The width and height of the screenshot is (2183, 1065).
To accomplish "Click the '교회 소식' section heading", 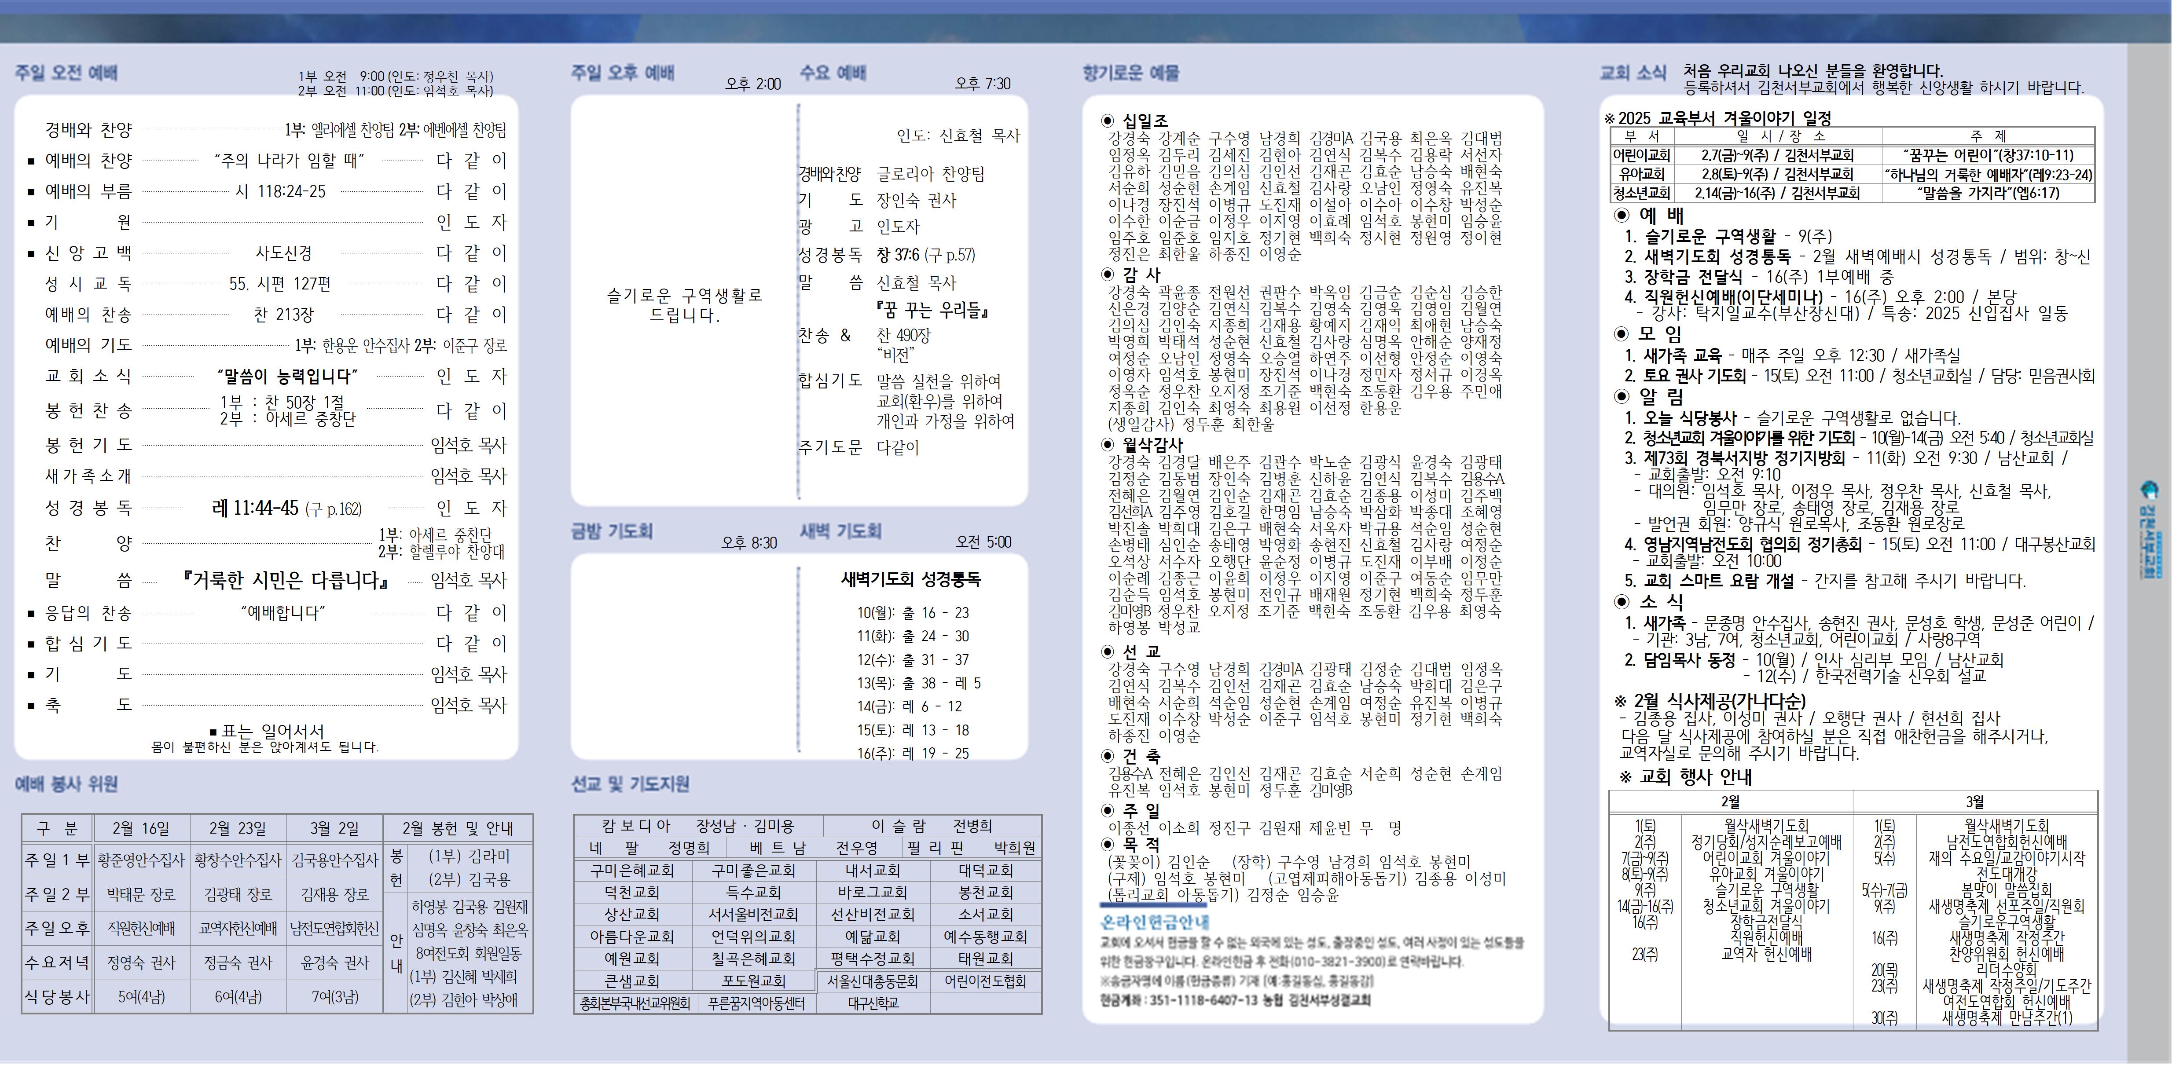I will click(x=1633, y=73).
